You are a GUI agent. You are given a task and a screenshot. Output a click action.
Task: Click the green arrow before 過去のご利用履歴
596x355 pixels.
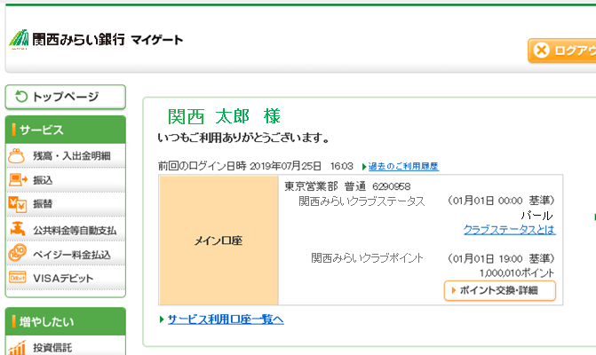pyautogui.click(x=364, y=167)
